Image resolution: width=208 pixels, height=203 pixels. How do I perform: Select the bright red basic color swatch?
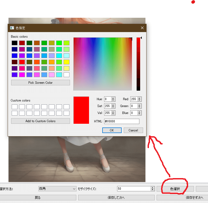[22, 62]
